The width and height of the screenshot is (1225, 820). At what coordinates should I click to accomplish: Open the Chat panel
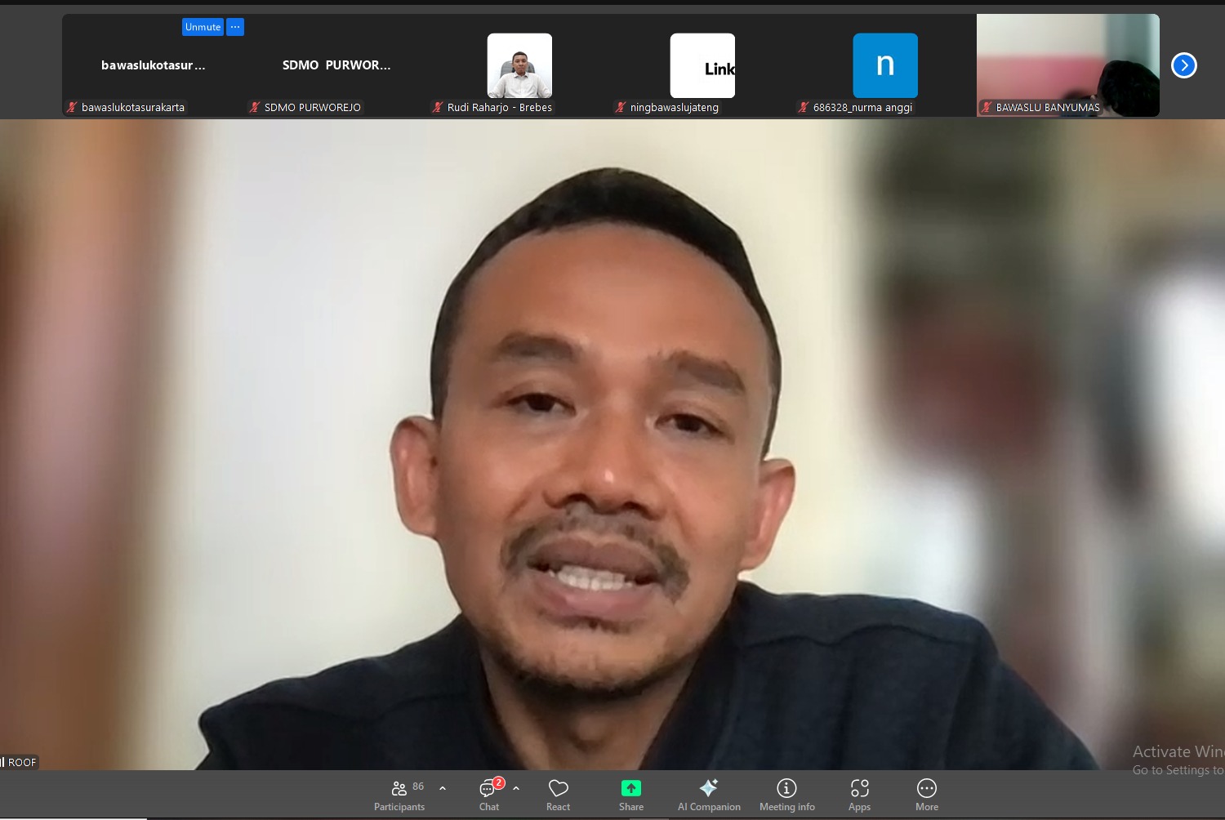click(x=488, y=793)
